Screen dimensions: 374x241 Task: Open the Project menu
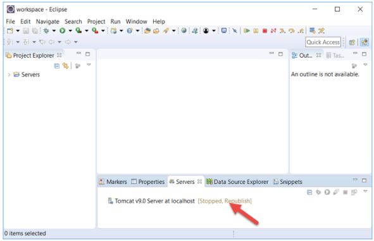(96, 22)
